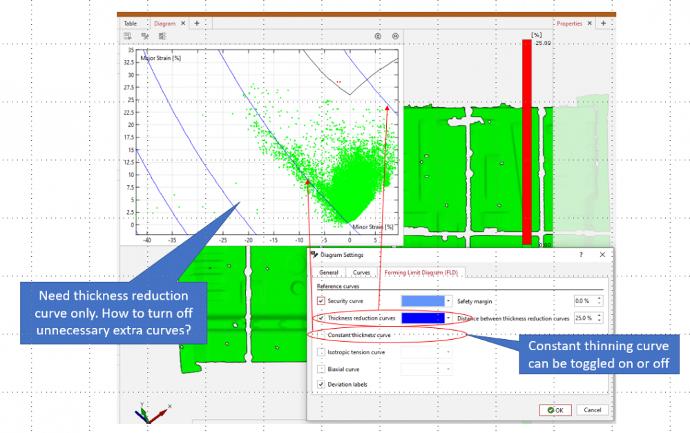Open Thickness reduction curves color dropdown arrow

[449, 318]
